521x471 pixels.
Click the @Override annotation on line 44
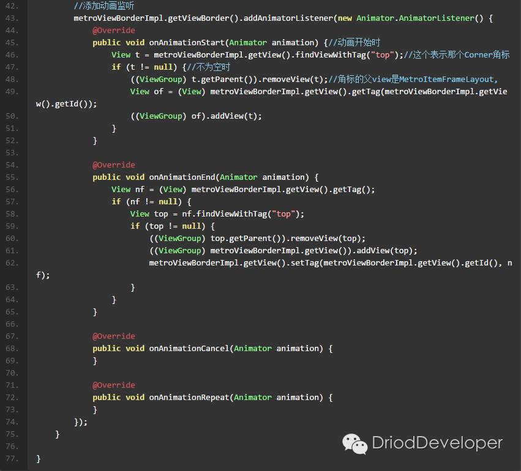(x=114, y=31)
